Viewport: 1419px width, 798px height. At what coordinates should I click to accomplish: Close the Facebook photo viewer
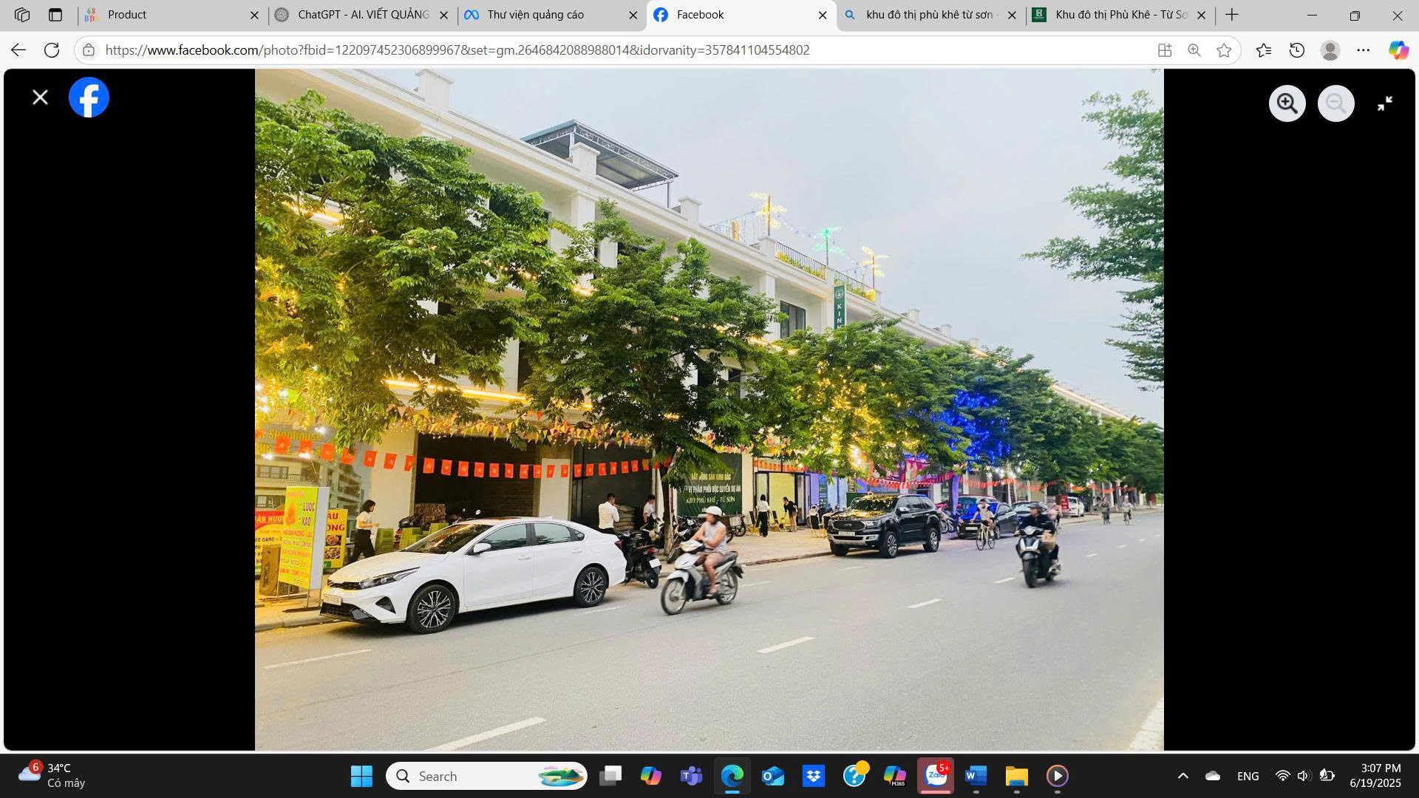coord(40,98)
